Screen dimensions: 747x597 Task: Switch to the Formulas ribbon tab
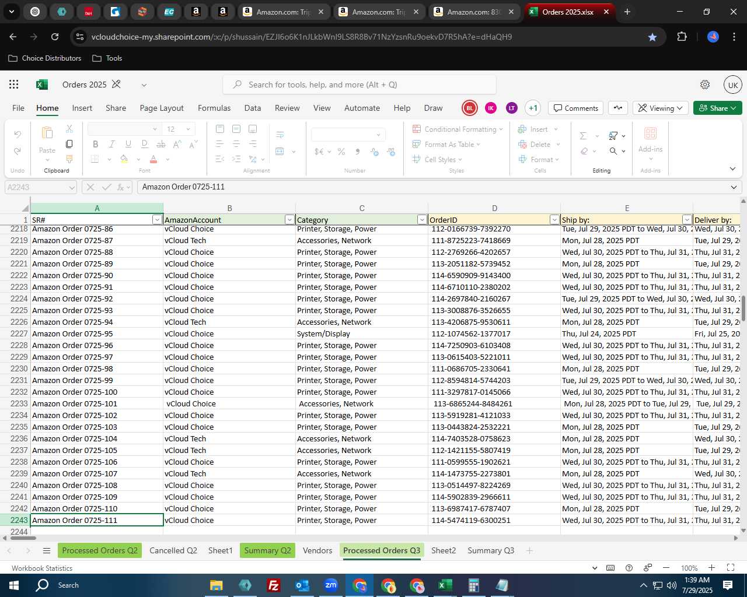pos(214,108)
